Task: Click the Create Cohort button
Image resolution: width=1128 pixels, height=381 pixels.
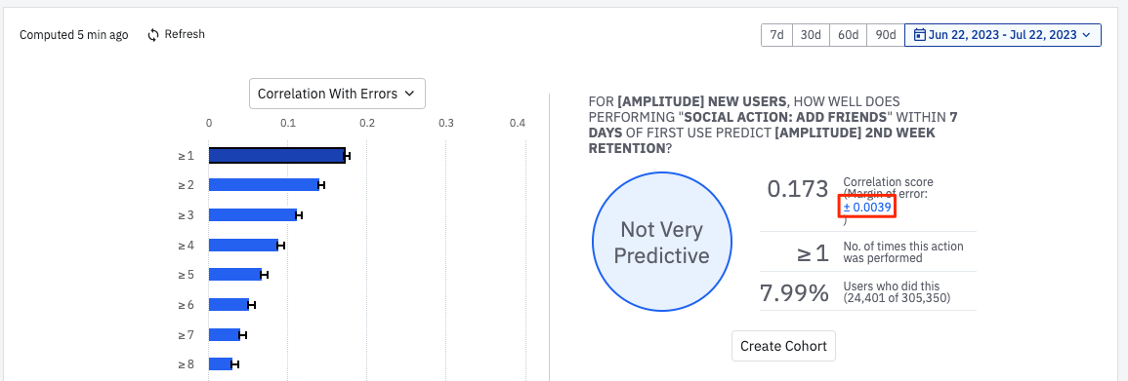Action: [x=783, y=346]
